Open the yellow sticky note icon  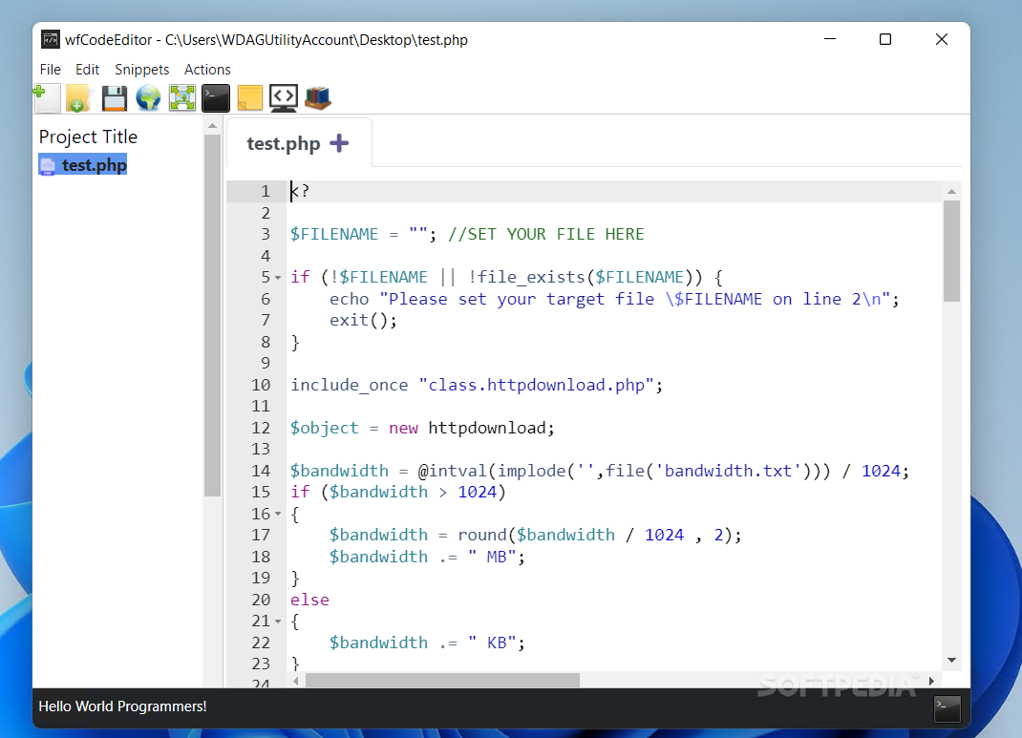pos(249,98)
